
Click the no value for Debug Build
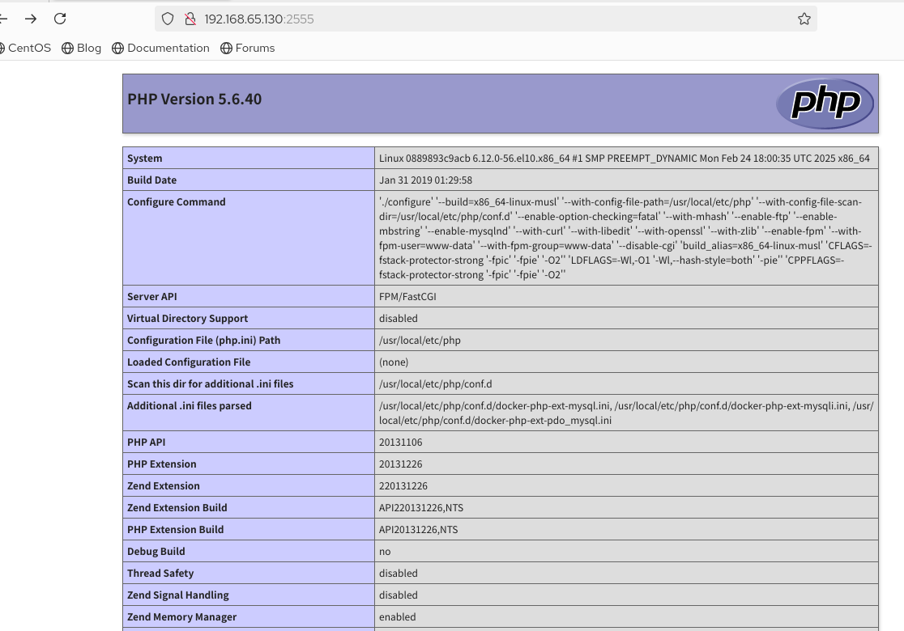tap(385, 552)
